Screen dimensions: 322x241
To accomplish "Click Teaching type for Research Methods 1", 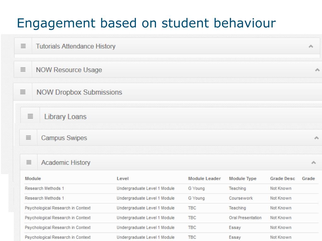I will point(237,188).
